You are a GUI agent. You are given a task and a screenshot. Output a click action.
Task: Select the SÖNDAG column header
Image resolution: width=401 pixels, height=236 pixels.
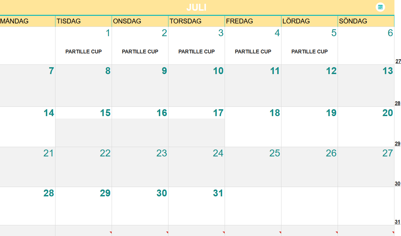366,21
